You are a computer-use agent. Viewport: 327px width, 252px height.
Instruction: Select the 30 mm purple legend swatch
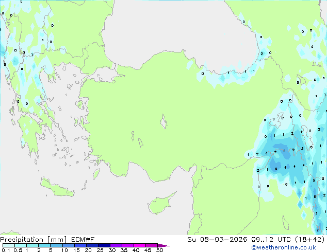pyautogui.click(x=116, y=245)
